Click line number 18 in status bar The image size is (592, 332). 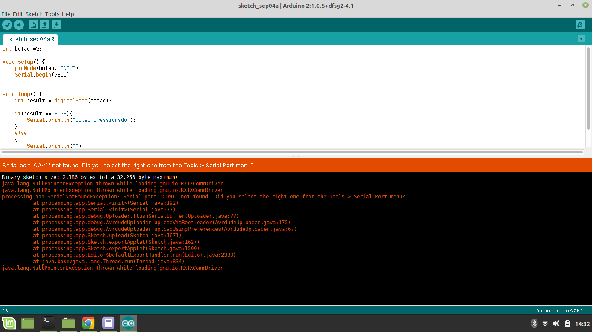click(5, 310)
